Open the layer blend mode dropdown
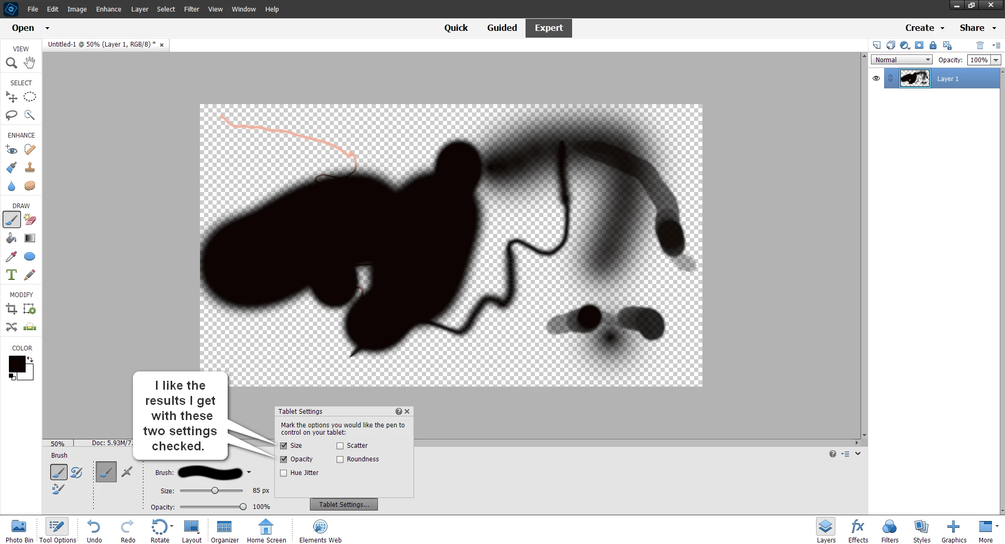 click(x=902, y=60)
